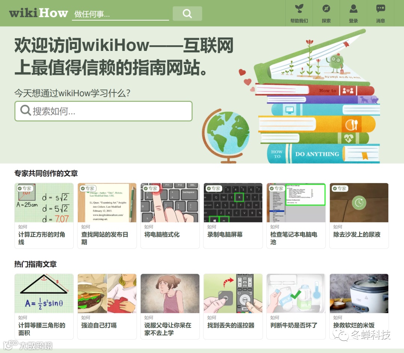This screenshot has width=404, height=353.
Task: Open thumbnail for 强迫自己打嗝
Action: (x=107, y=293)
